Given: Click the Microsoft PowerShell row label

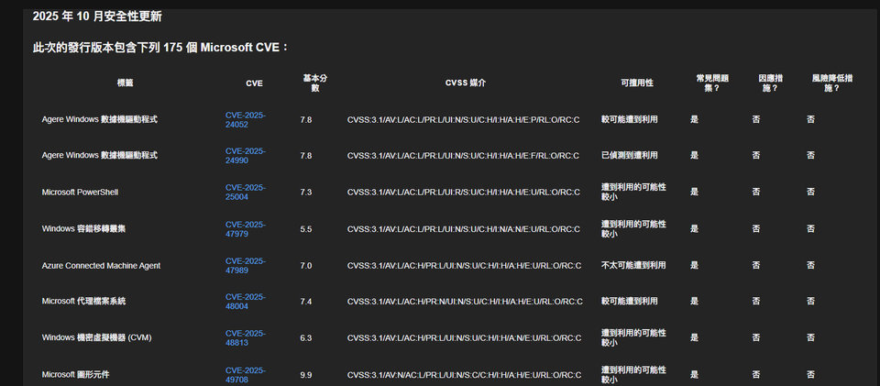Looking at the screenshot, I should 80,192.
